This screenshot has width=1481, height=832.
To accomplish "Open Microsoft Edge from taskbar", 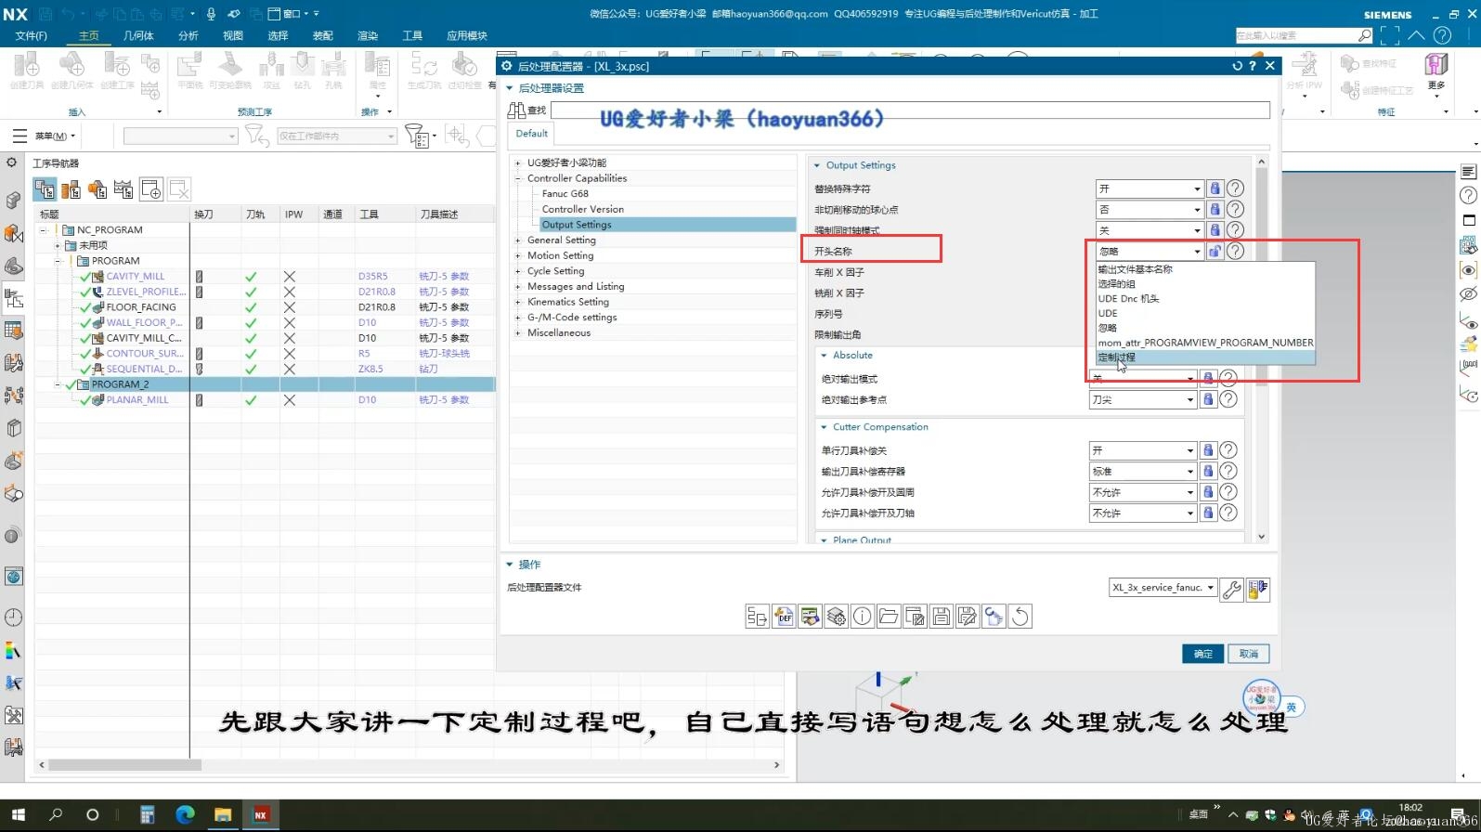I will 186,815.
